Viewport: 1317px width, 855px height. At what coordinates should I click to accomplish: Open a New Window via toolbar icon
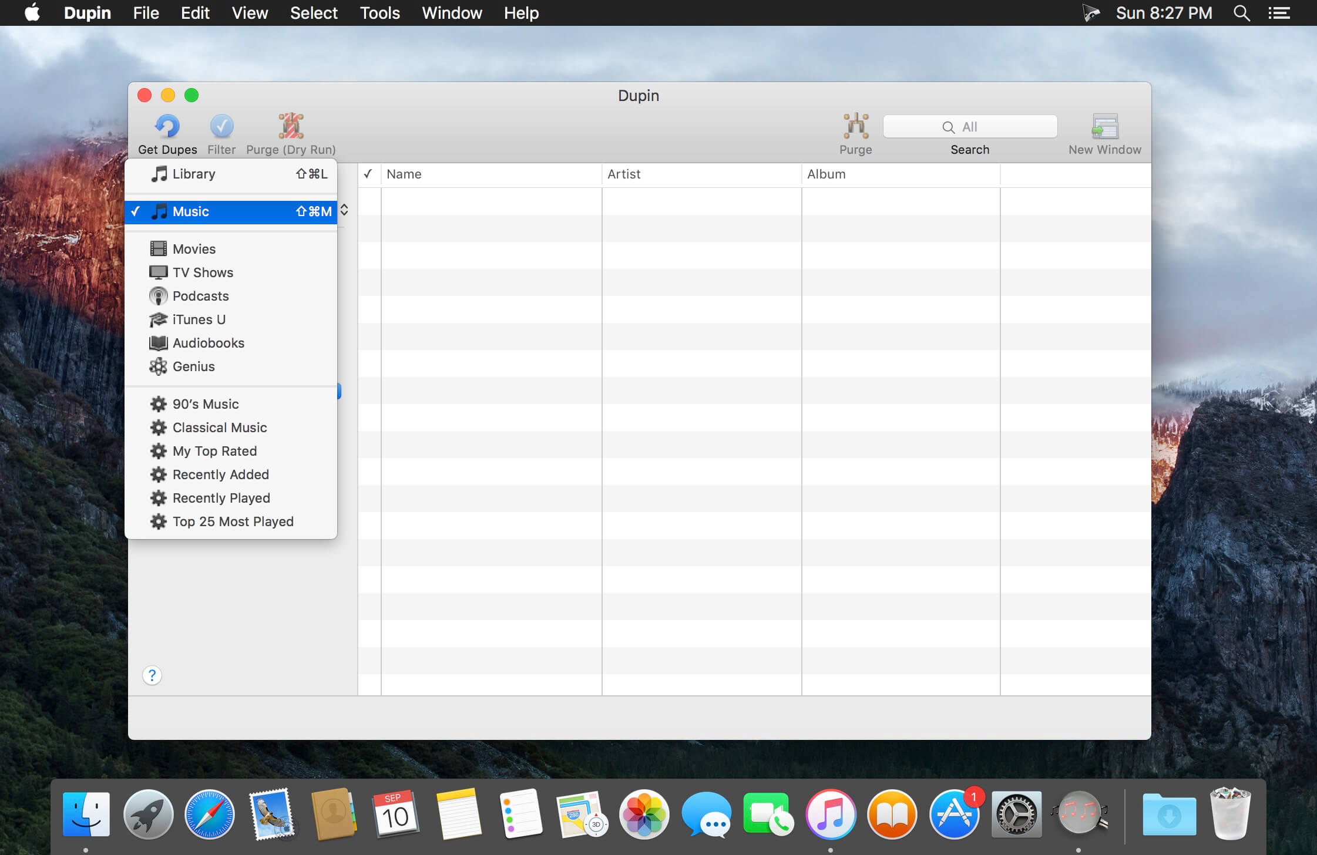1105,126
